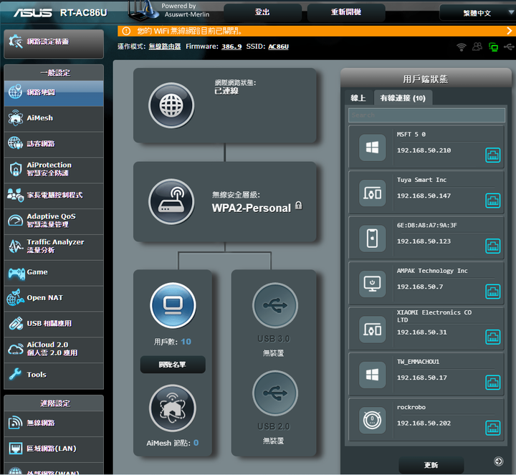Click the AiMesh node count 0
Image resolution: width=516 pixels, height=475 pixels.
[x=196, y=443]
